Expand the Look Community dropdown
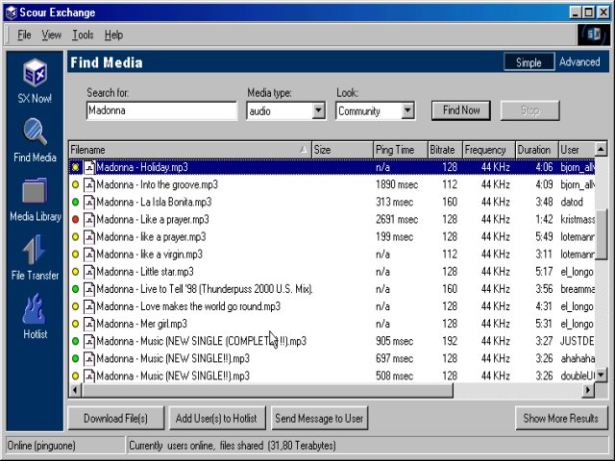Viewport: 615px width, 461px height. pos(407,111)
